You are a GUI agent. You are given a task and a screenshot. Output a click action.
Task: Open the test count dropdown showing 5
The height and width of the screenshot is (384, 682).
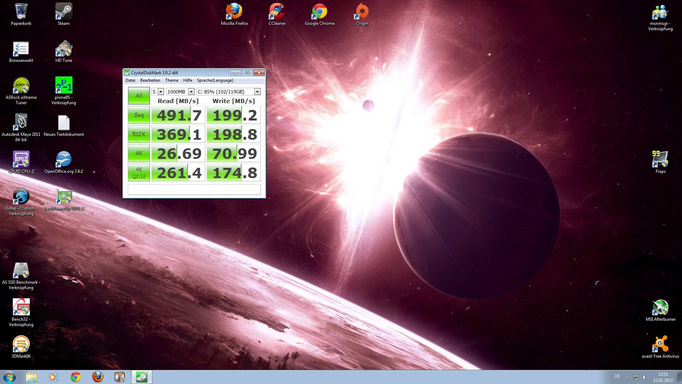point(157,92)
